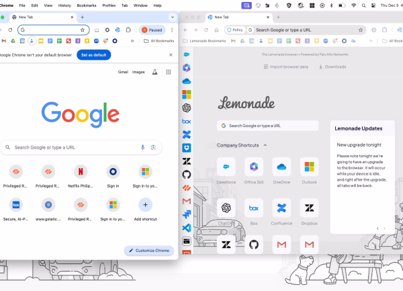Click the ChatGPT company shortcut tile

226,208
